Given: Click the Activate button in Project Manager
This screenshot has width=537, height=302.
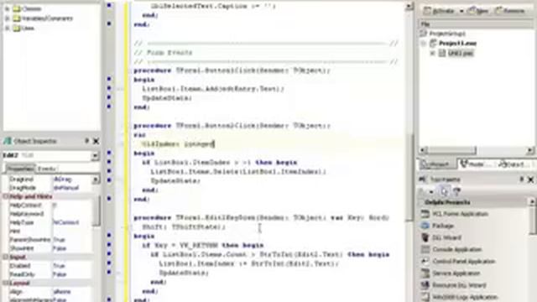Looking at the screenshot, I should pyautogui.click(x=439, y=11).
